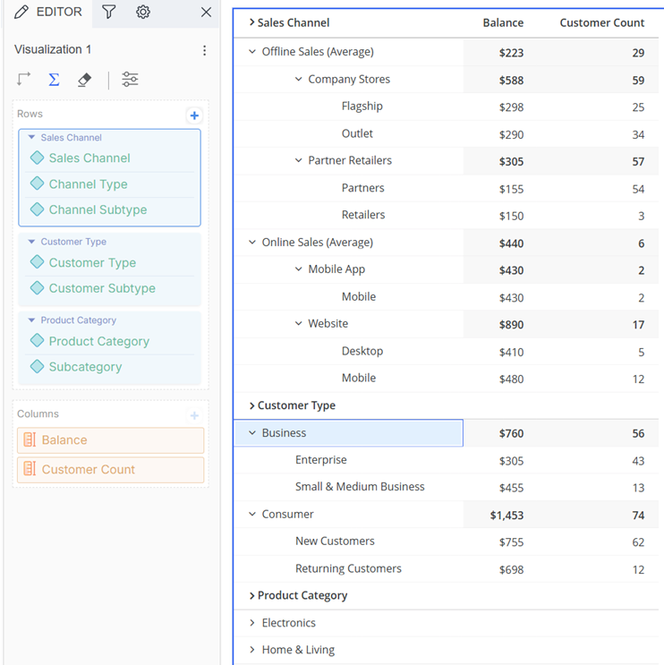
Task: Toggle totals with the sigma icon
Action: [54, 80]
